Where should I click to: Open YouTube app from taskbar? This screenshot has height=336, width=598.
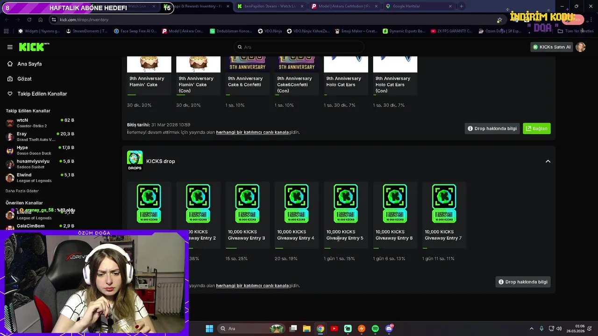pyautogui.click(x=334, y=329)
